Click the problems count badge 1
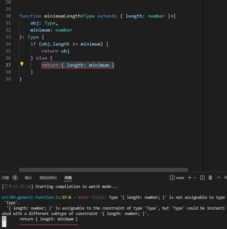The image size is (227, 229). 15,178
